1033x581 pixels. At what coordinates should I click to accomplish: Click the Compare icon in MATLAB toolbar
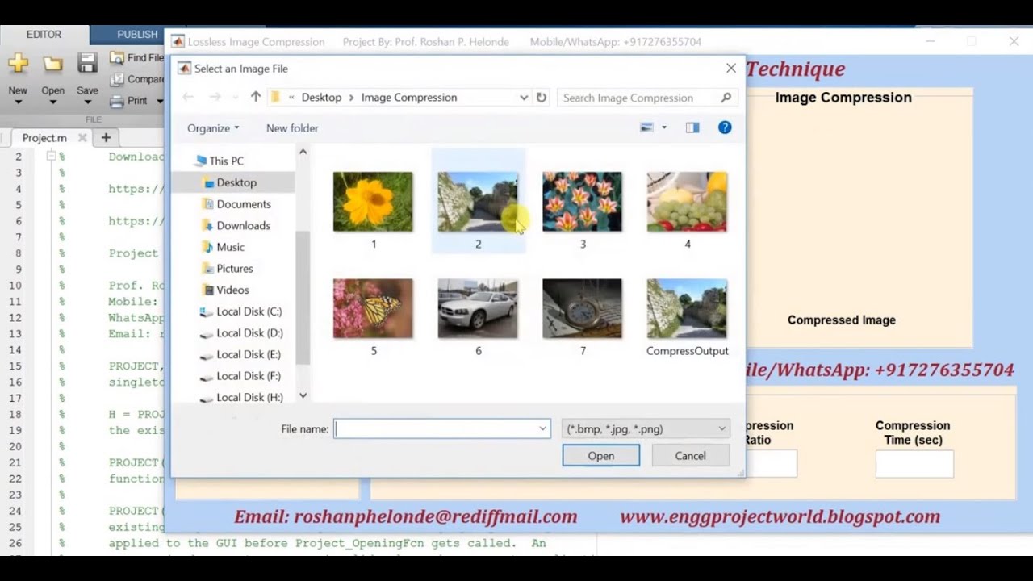[x=117, y=79]
